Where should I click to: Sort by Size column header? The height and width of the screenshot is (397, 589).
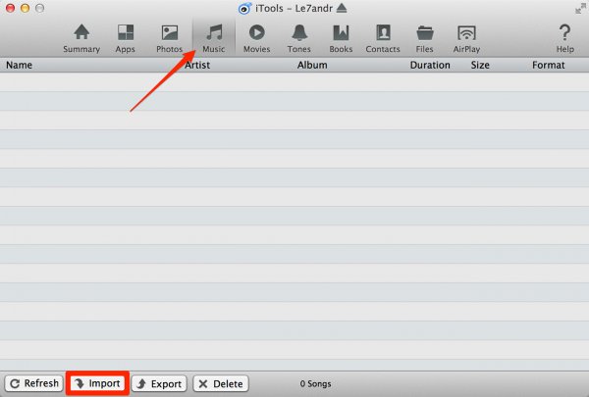pyautogui.click(x=480, y=65)
